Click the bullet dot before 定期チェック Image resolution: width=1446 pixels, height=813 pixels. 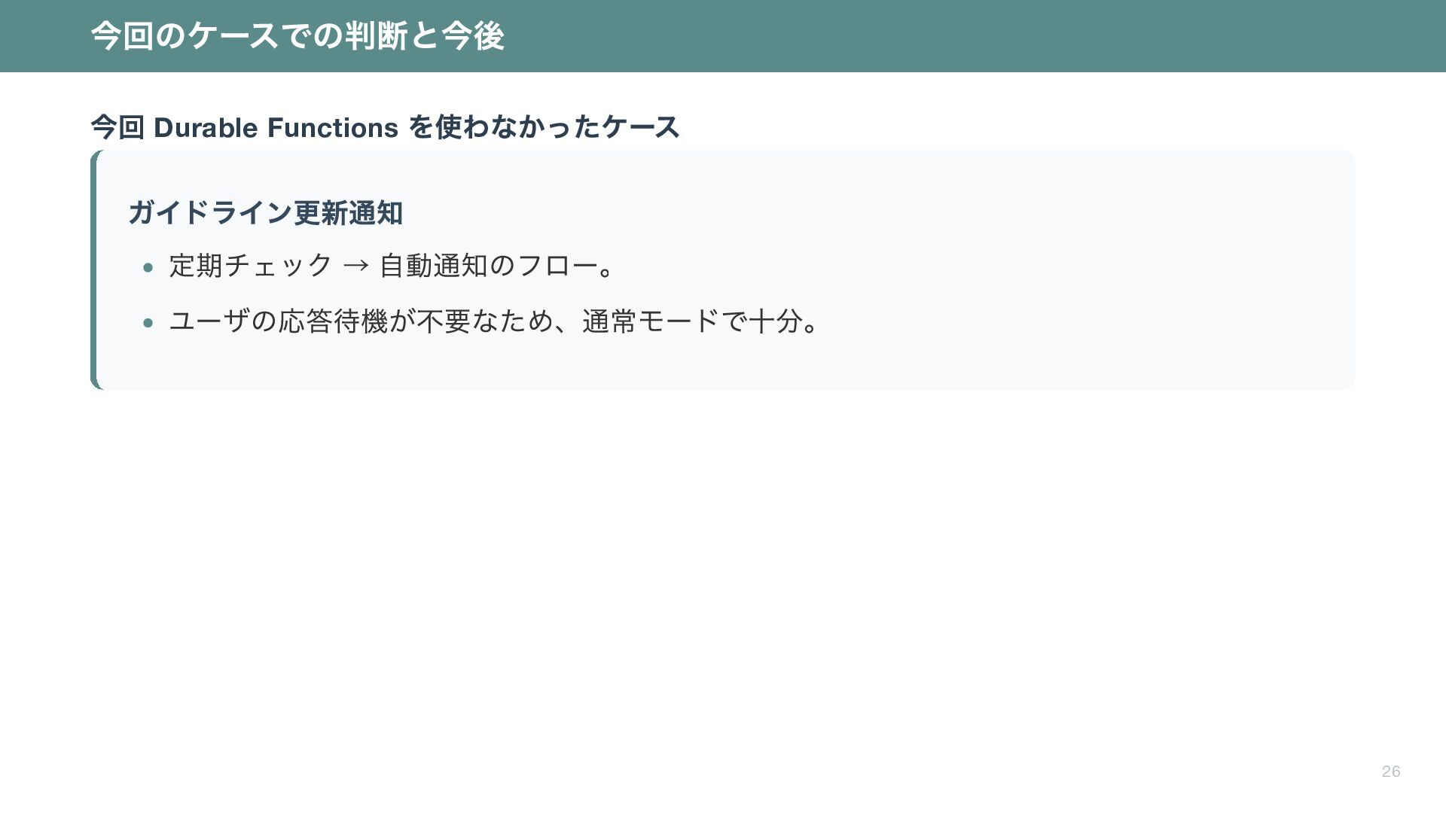(148, 267)
